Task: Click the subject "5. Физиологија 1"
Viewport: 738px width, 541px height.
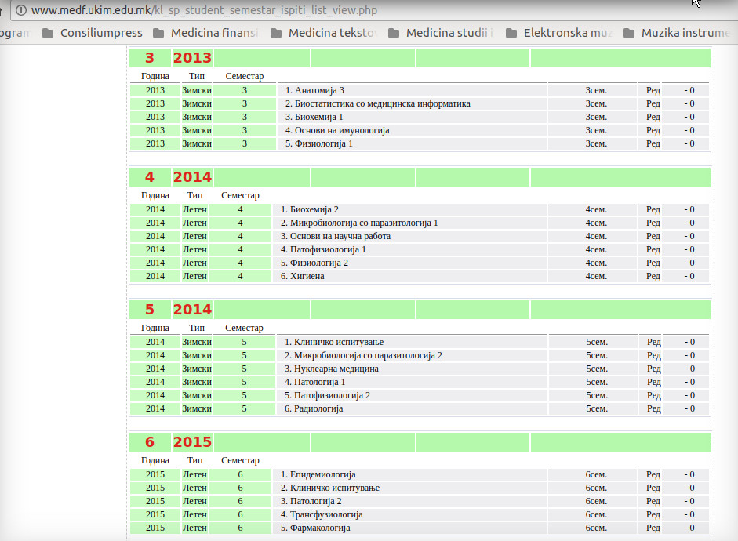Action: (x=318, y=143)
